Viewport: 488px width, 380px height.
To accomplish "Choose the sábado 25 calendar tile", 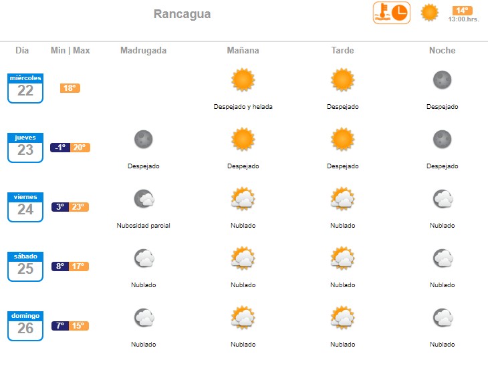I will [25, 266].
